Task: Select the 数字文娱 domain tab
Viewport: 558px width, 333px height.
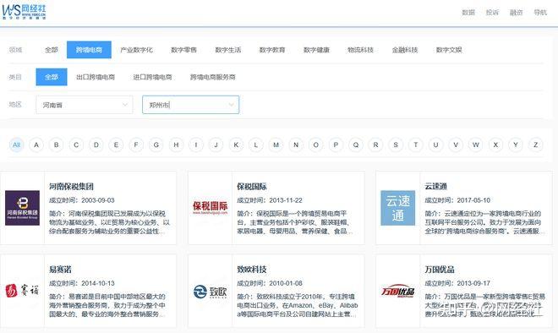Action: pos(449,50)
